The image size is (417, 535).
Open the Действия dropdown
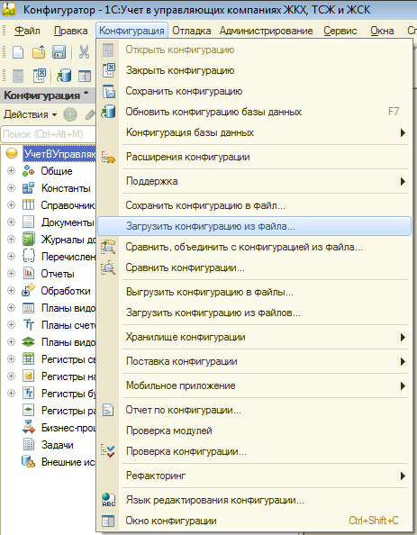click(x=30, y=114)
